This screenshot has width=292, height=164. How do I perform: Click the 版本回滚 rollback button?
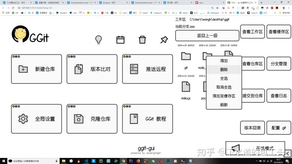tap(252, 128)
